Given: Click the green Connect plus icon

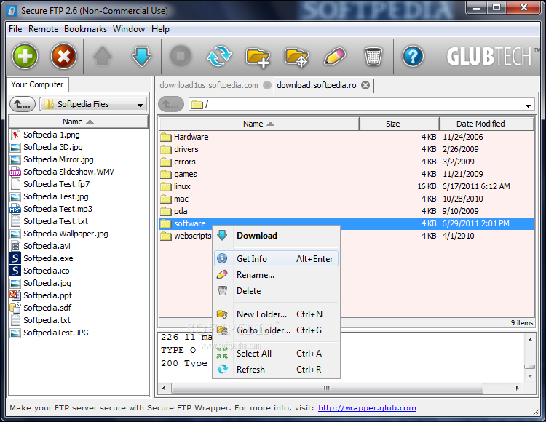Looking at the screenshot, I should [25, 56].
